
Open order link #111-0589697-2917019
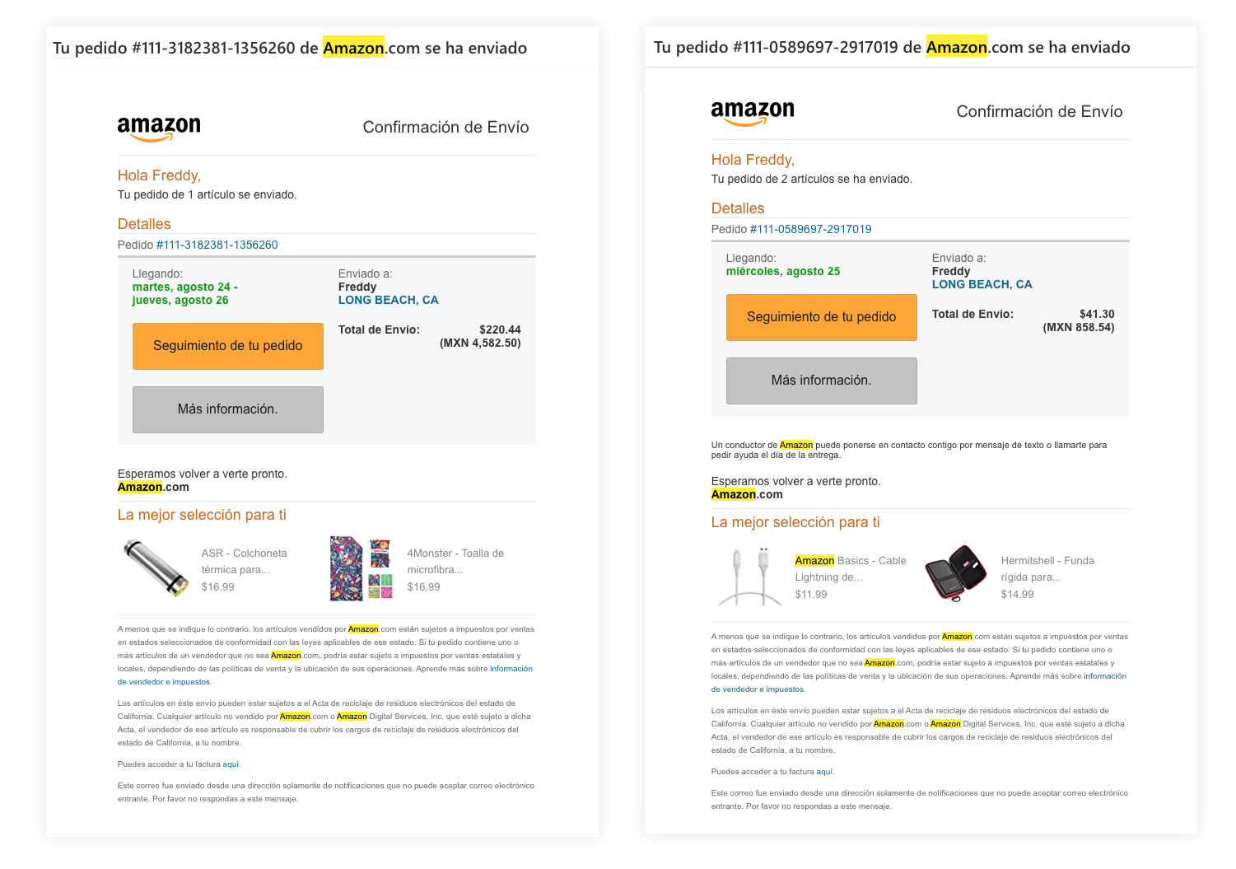tap(810, 229)
